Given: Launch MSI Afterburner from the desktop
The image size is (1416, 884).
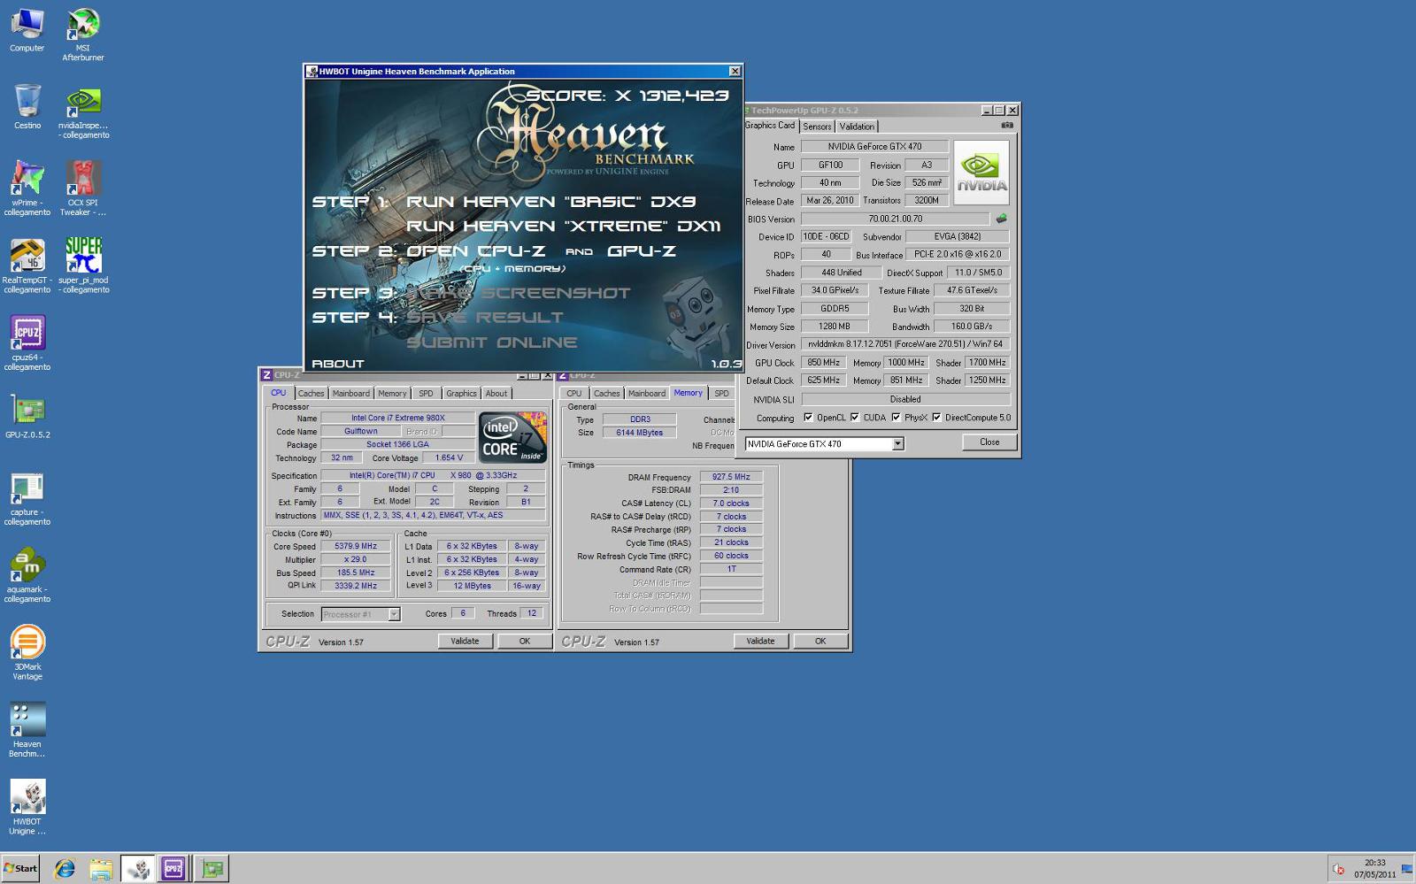Looking at the screenshot, I should point(83,35).
